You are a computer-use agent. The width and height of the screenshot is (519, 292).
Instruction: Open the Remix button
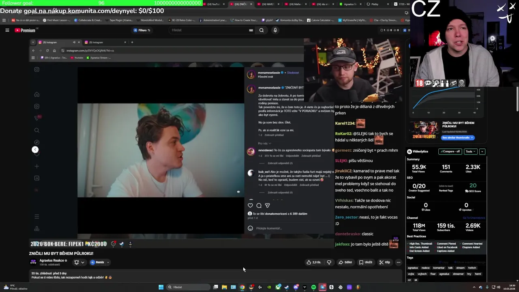click(98, 262)
